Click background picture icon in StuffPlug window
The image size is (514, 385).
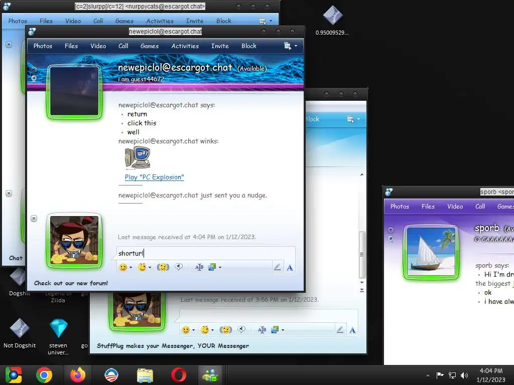pos(275,330)
